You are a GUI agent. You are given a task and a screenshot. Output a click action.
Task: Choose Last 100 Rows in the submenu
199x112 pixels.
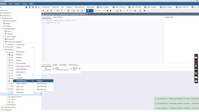(44, 86)
